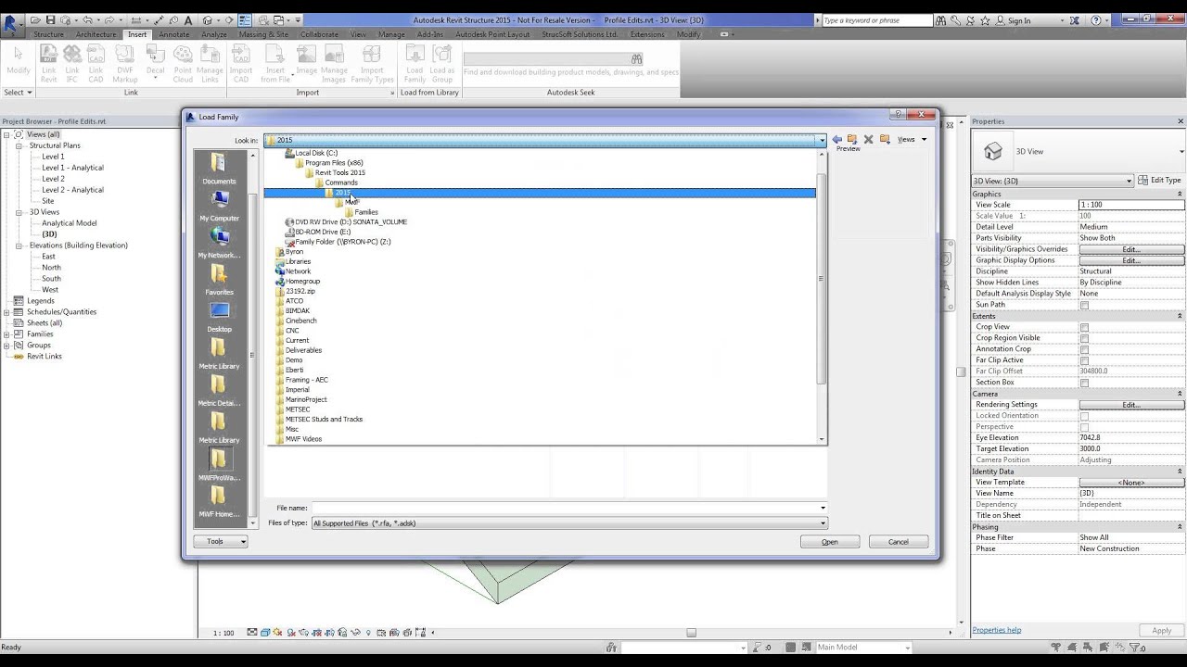Click the Load Family ribbon tool

415,63
